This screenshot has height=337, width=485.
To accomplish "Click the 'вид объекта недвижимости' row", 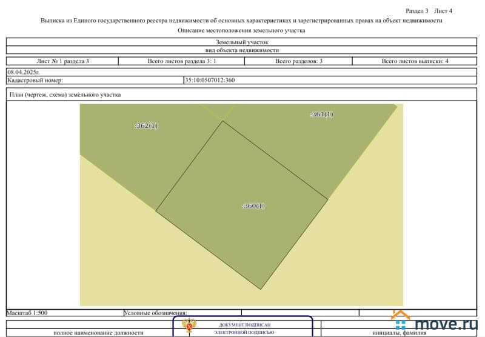I will pos(241,50).
